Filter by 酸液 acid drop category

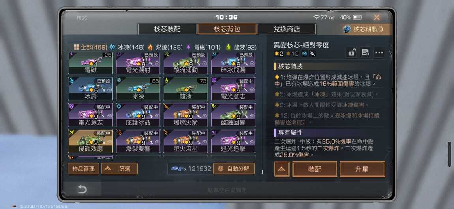[x=241, y=47]
